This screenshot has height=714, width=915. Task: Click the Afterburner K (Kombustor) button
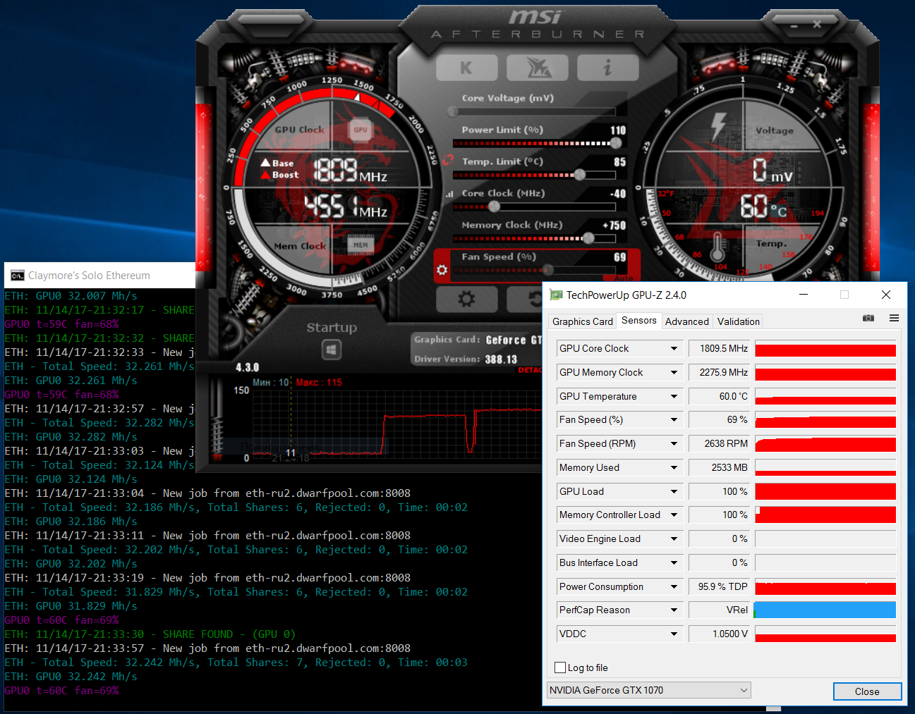pos(466,68)
